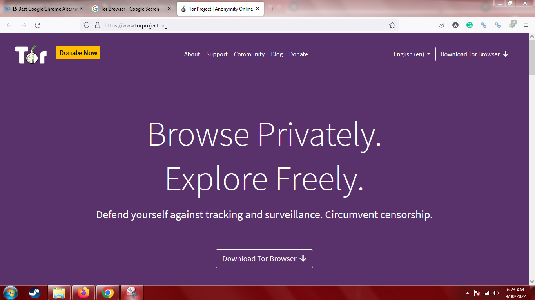The width and height of the screenshot is (535, 300).
Task: Close the 15 Best Google Chrome tab
Action: [x=81, y=9]
